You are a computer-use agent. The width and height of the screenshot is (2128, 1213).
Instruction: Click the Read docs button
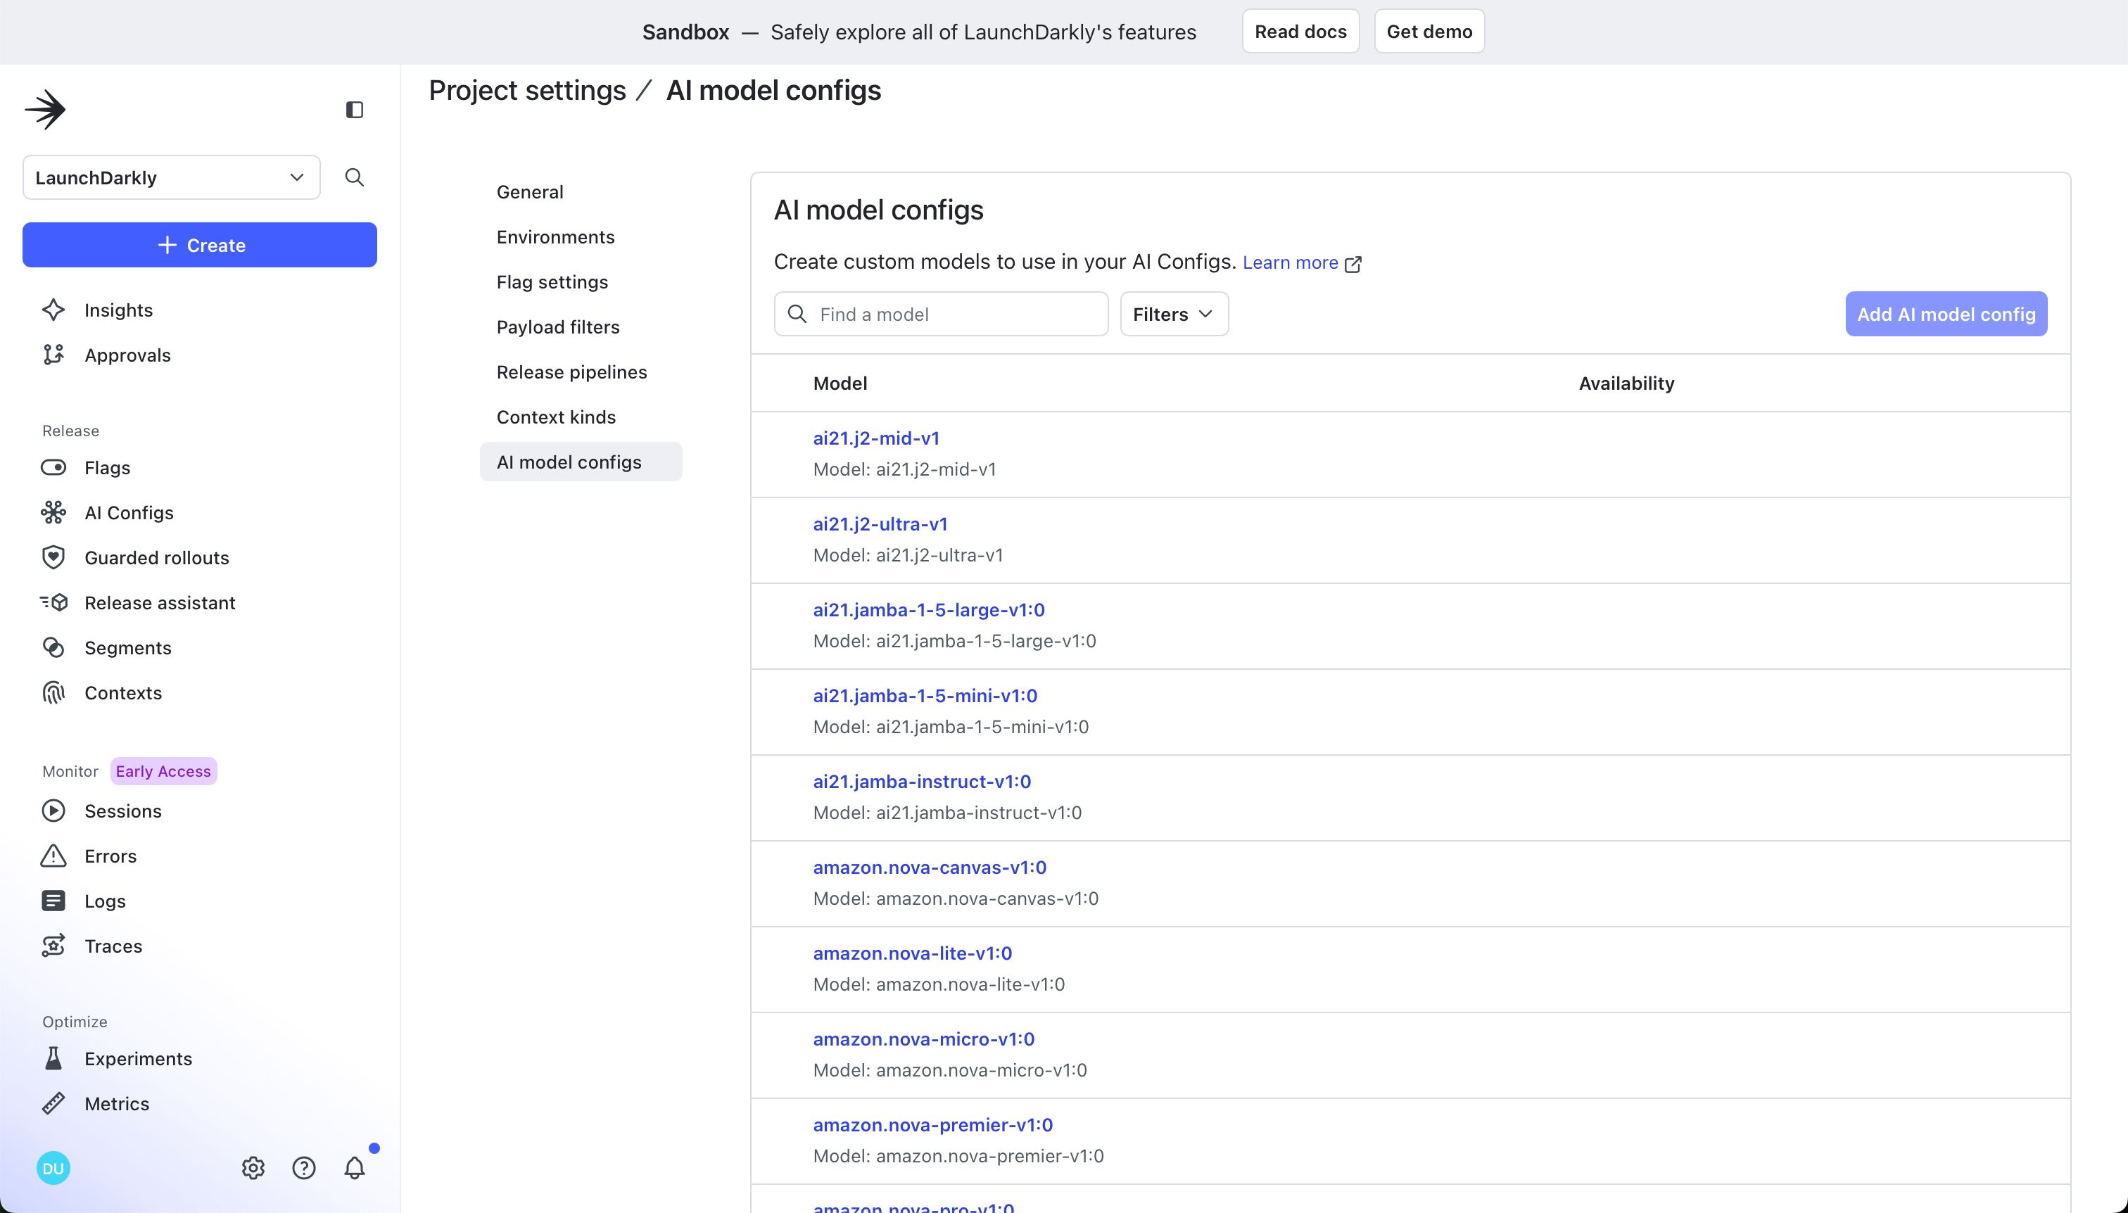pyautogui.click(x=1300, y=32)
